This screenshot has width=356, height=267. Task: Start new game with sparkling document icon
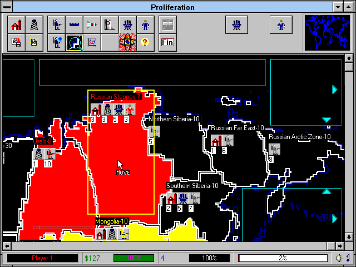tap(34, 42)
